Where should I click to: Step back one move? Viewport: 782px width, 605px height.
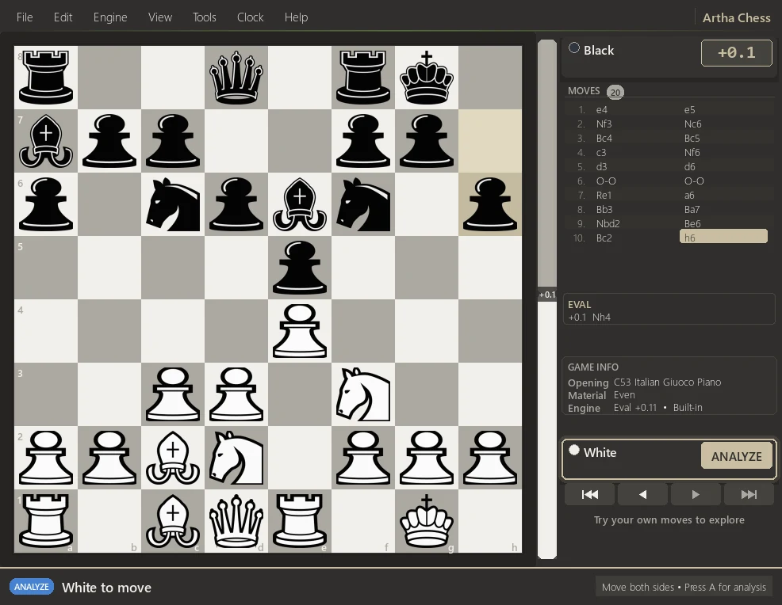pyautogui.click(x=643, y=494)
